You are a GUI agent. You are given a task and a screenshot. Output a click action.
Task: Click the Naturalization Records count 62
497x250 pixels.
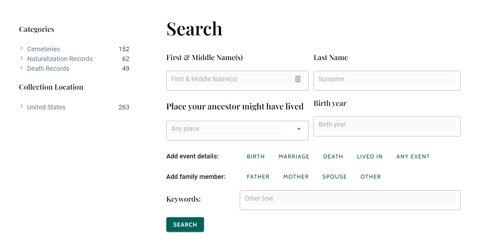tap(126, 59)
